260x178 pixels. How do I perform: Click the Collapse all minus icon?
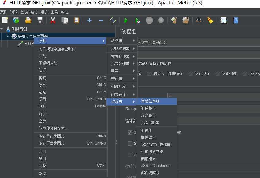tap(101, 21)
